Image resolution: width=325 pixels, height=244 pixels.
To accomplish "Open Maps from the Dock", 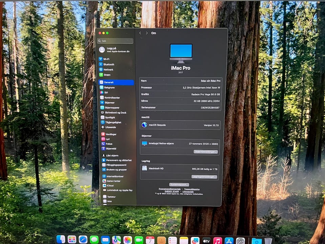I will [116, 240].
